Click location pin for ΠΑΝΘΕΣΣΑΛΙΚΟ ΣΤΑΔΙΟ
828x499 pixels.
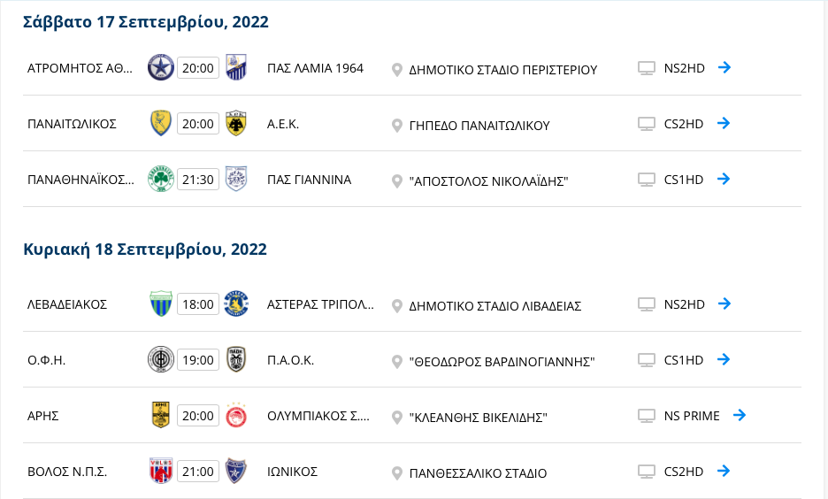tap(396, 473)
